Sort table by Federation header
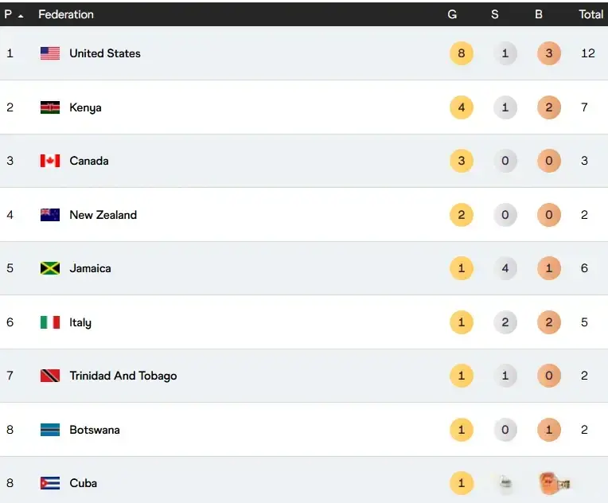The height and width of the screenshot is (503, 608). [66, 14]
